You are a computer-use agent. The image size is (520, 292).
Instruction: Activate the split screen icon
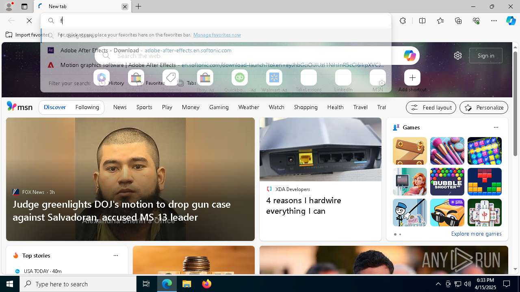pyautogui.click(x=422, y=21)
